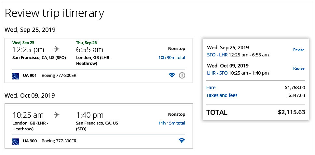Click the United logo beside UA 901

pos(16,76)
